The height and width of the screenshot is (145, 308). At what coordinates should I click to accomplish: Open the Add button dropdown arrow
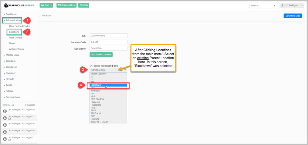[x=52, y=5]
